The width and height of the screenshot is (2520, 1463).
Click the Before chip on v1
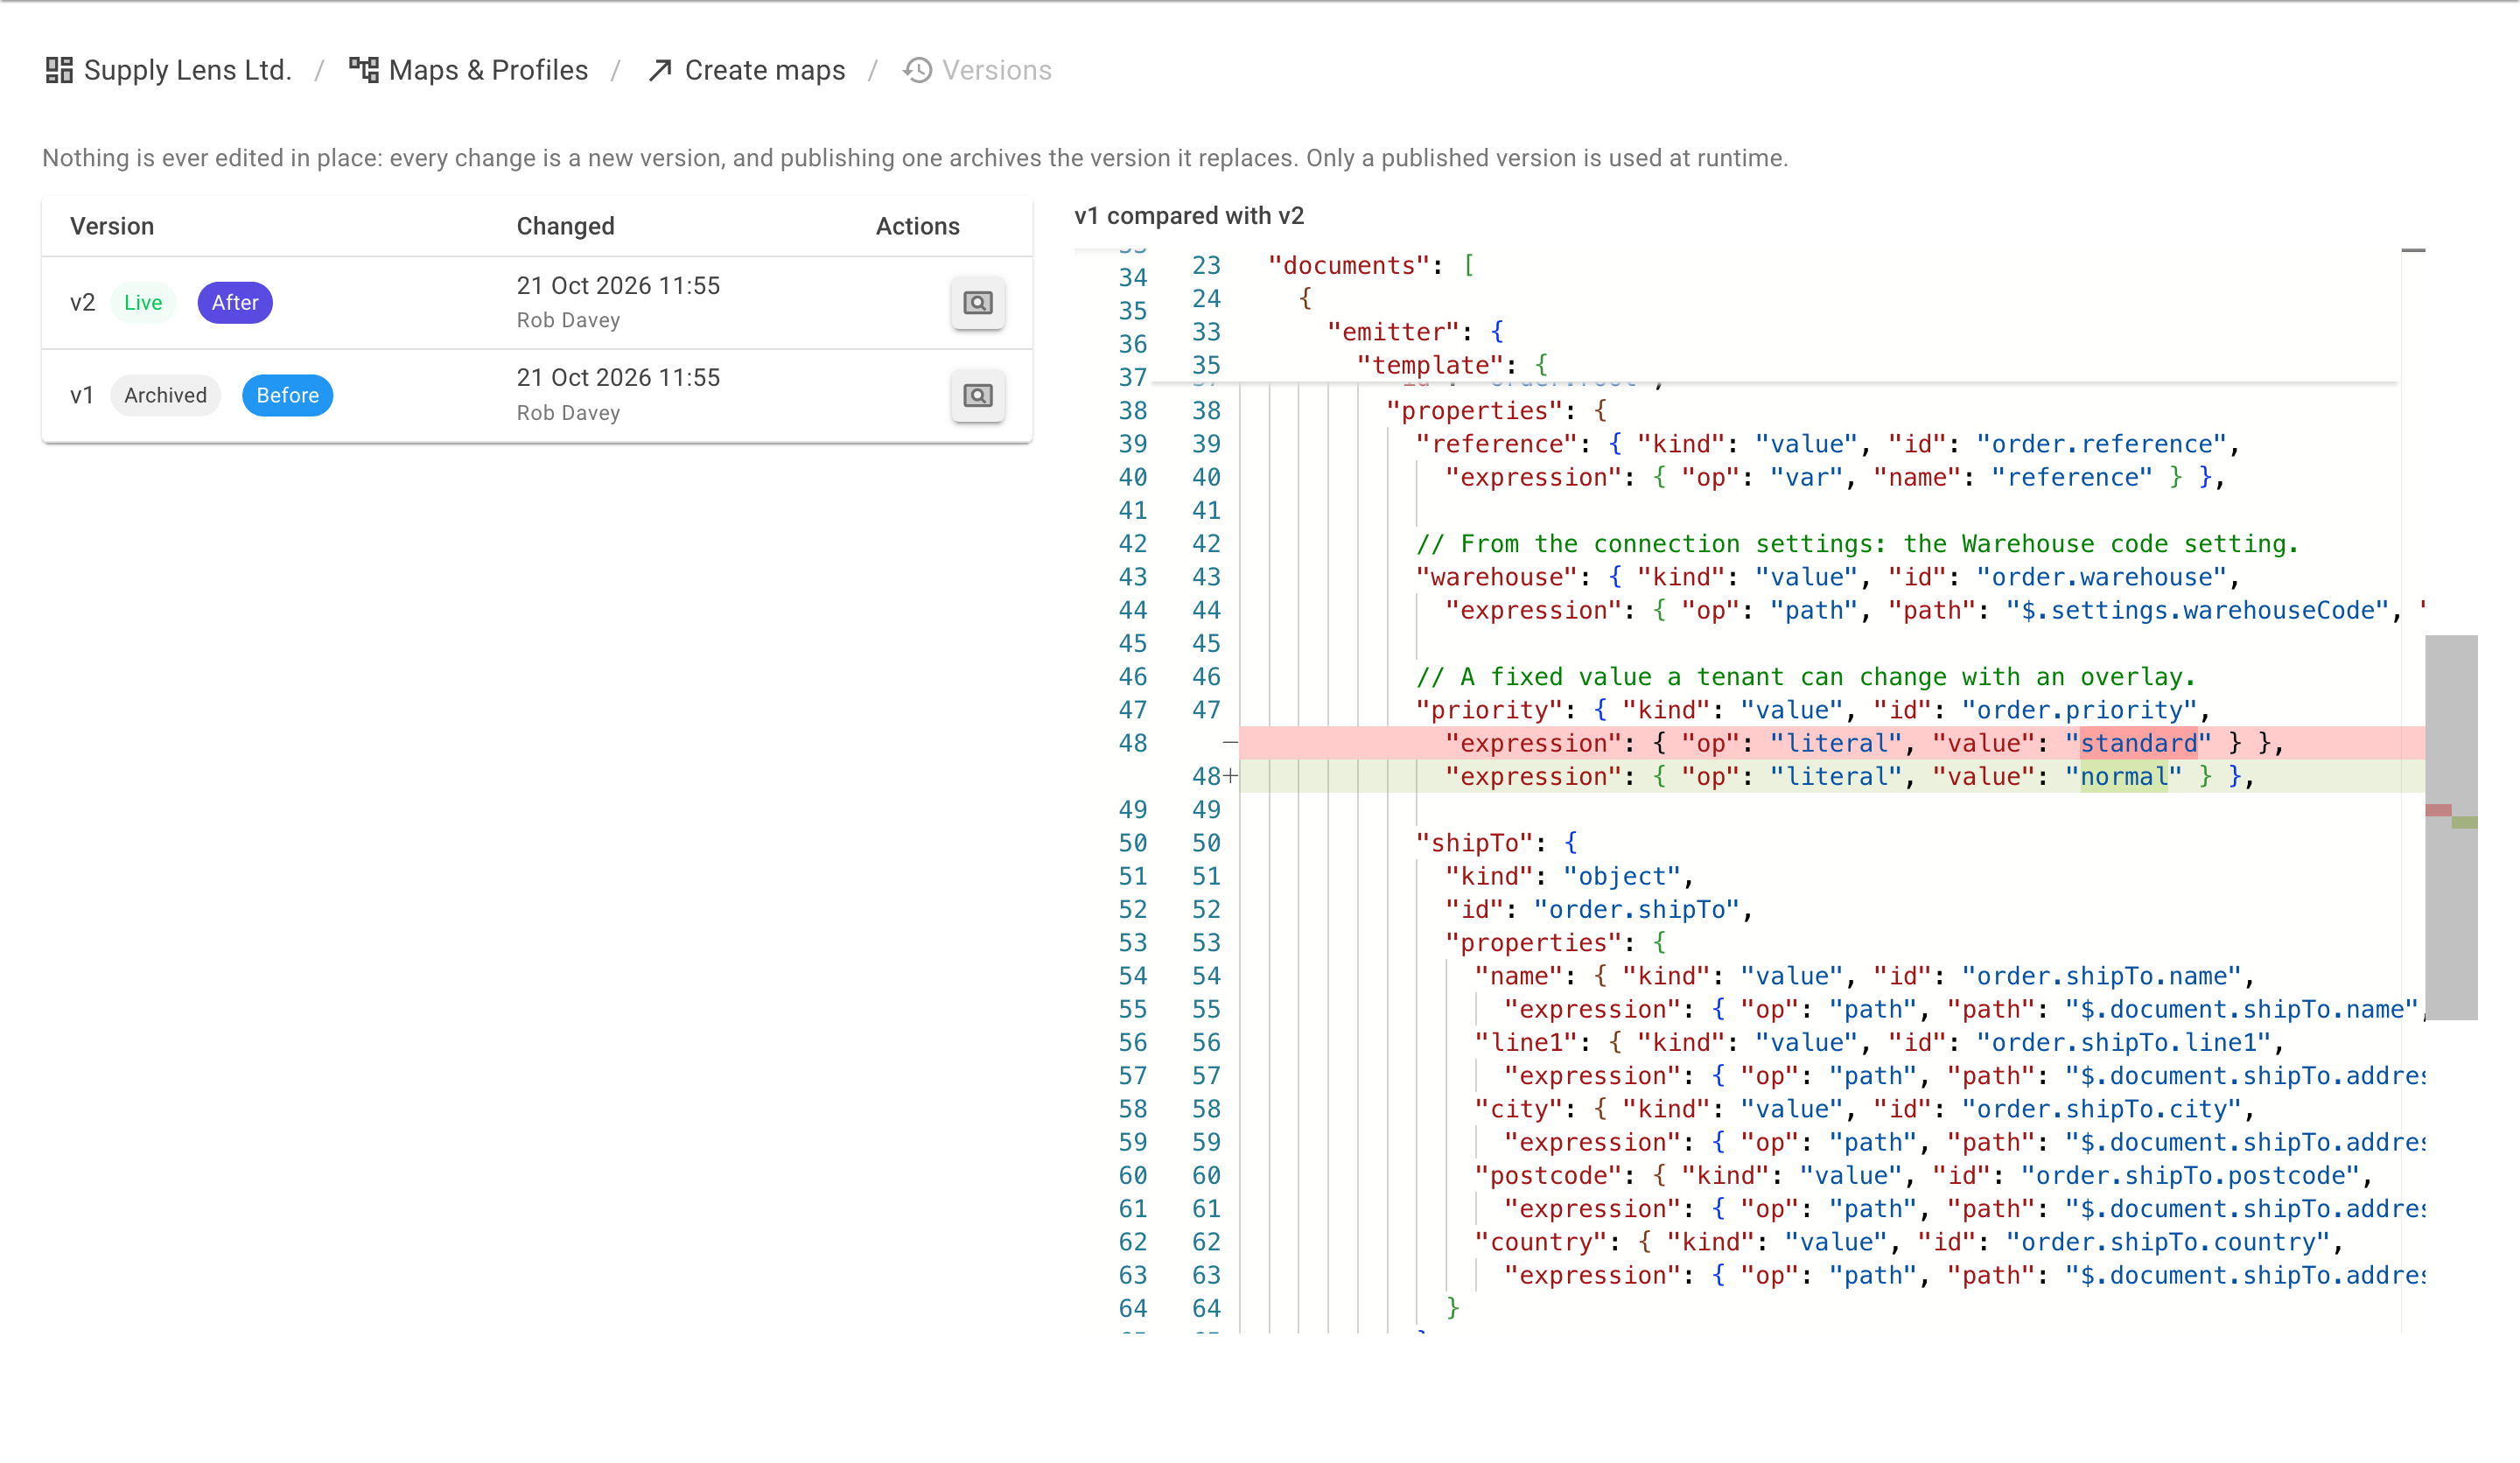click(287, 396)
